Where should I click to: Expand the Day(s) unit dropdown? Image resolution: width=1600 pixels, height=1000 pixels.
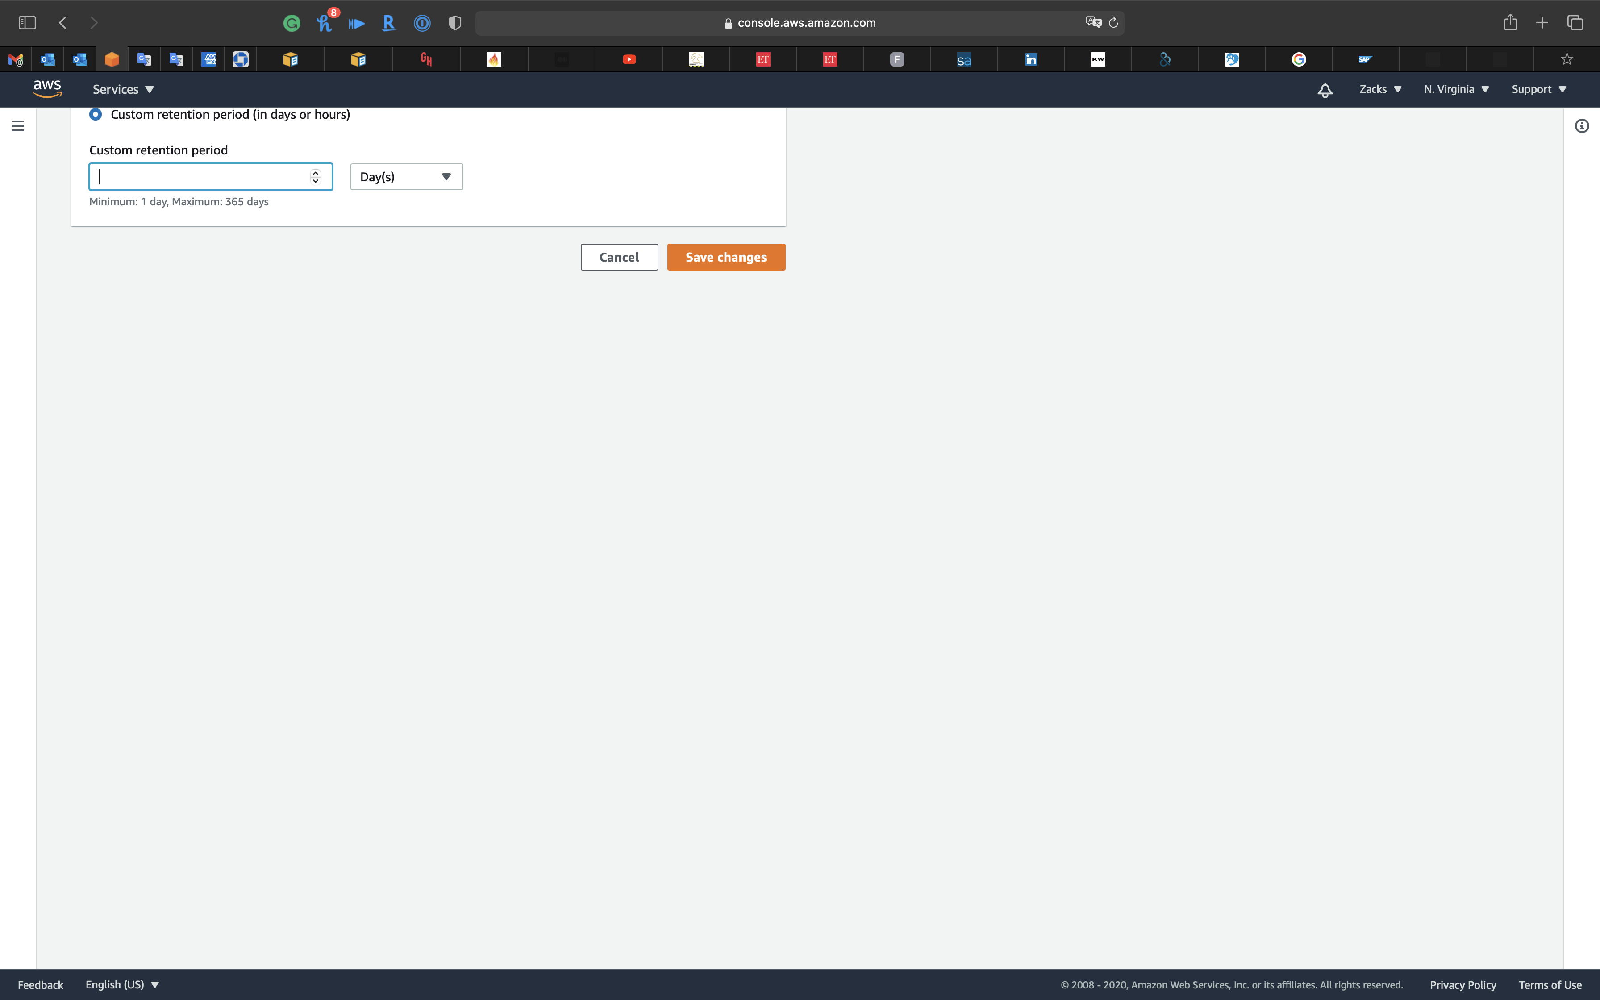point(406,177)
